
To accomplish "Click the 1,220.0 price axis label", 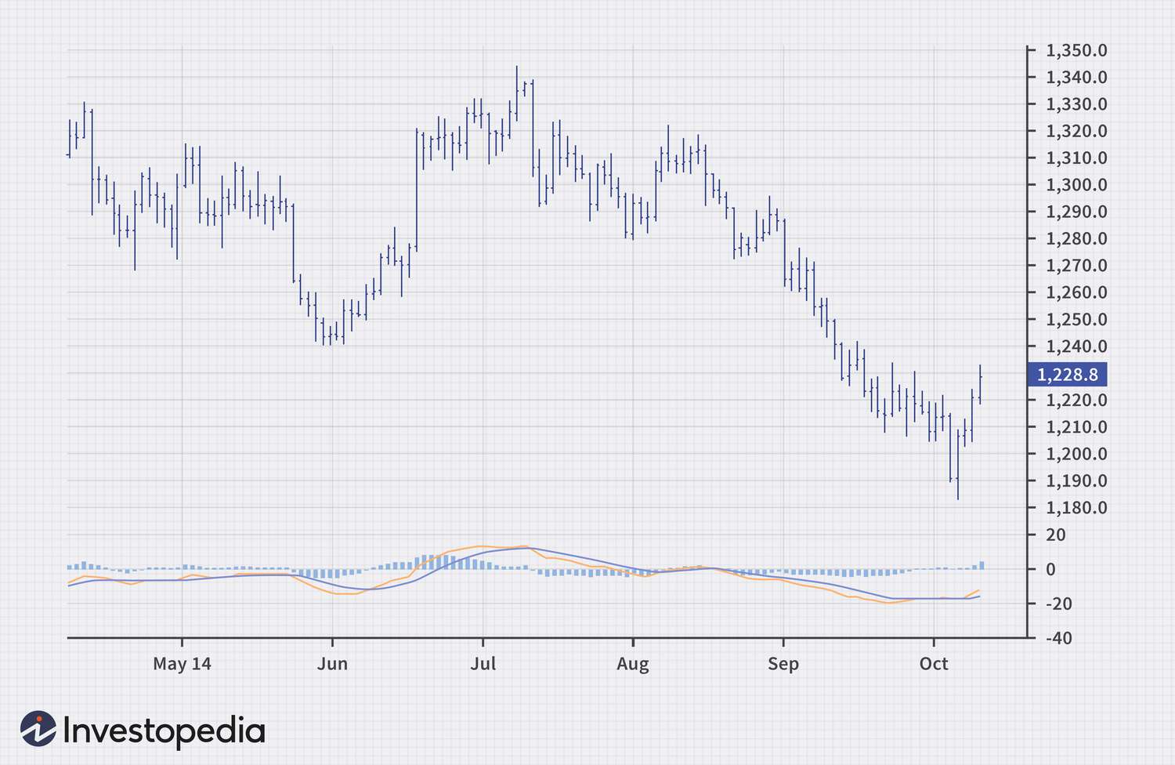I will click(1077, 401).
